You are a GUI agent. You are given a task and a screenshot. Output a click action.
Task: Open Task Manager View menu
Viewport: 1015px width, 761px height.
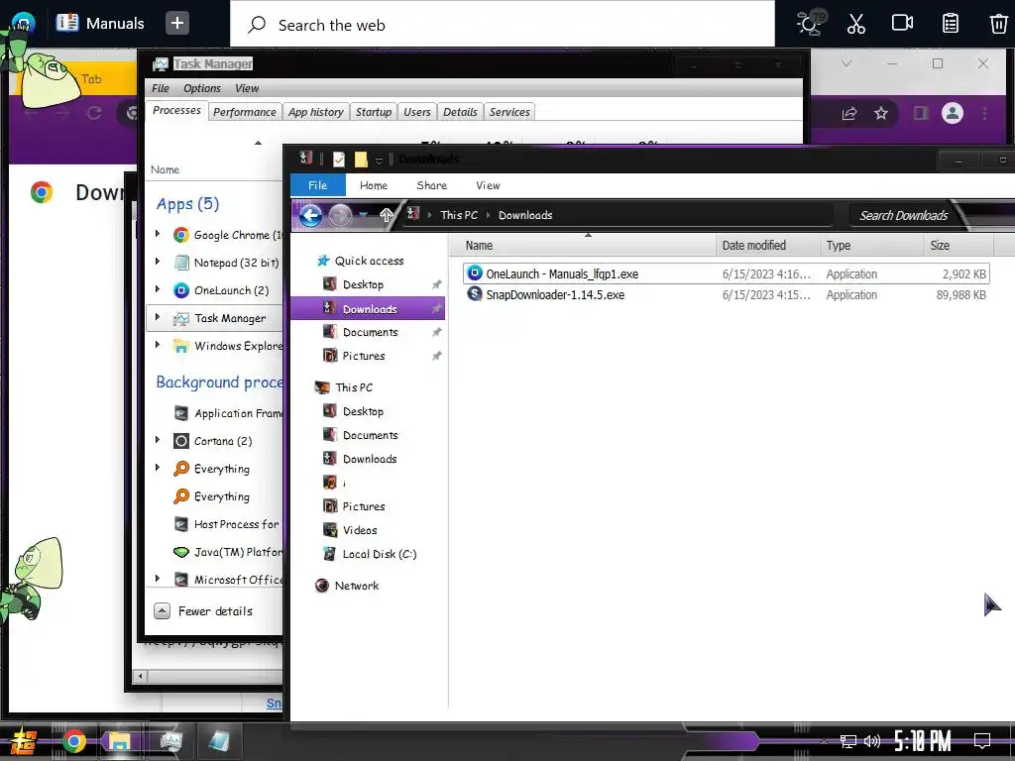tap(247, 88)
